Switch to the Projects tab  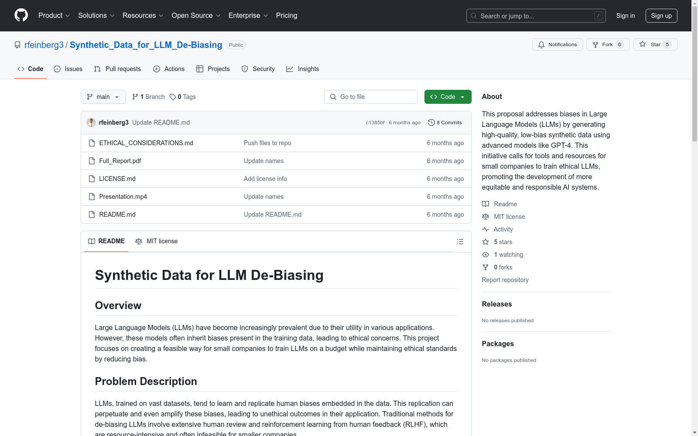tap(213, 69)
